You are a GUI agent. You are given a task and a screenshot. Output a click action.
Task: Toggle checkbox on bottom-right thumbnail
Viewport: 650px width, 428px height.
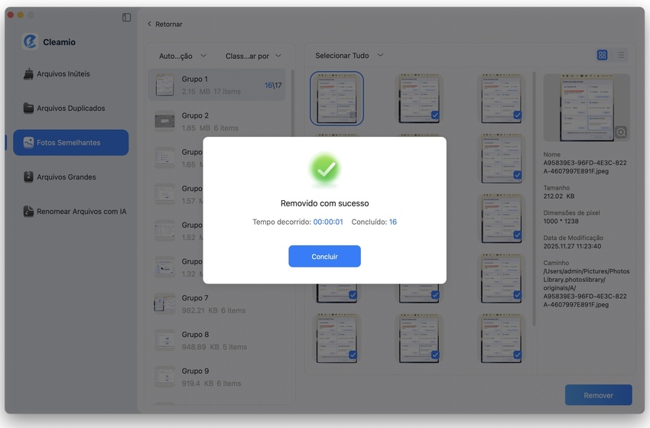click(x=517, y=355)
